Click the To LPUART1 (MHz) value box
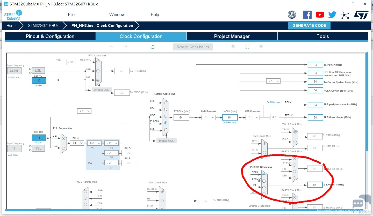Viewport: 373px width, 216px height. pyautogui.click(x=315, y=185)
